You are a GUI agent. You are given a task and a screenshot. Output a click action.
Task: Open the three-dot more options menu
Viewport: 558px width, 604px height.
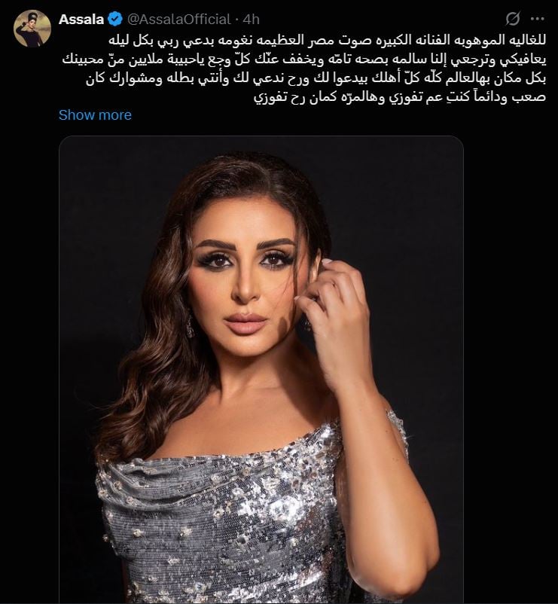[x=537, y=19]
